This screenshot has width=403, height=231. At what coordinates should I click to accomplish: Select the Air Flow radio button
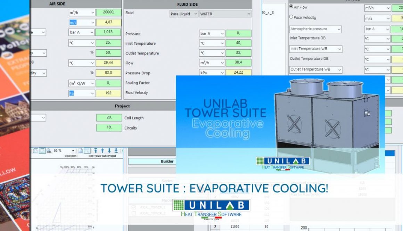click(x=291, y=7)
